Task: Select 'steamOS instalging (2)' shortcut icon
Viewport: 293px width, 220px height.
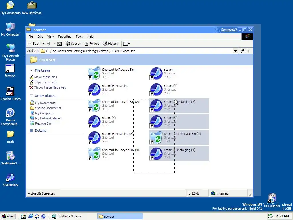Action: pyautogui.click(x=156, y=105)
